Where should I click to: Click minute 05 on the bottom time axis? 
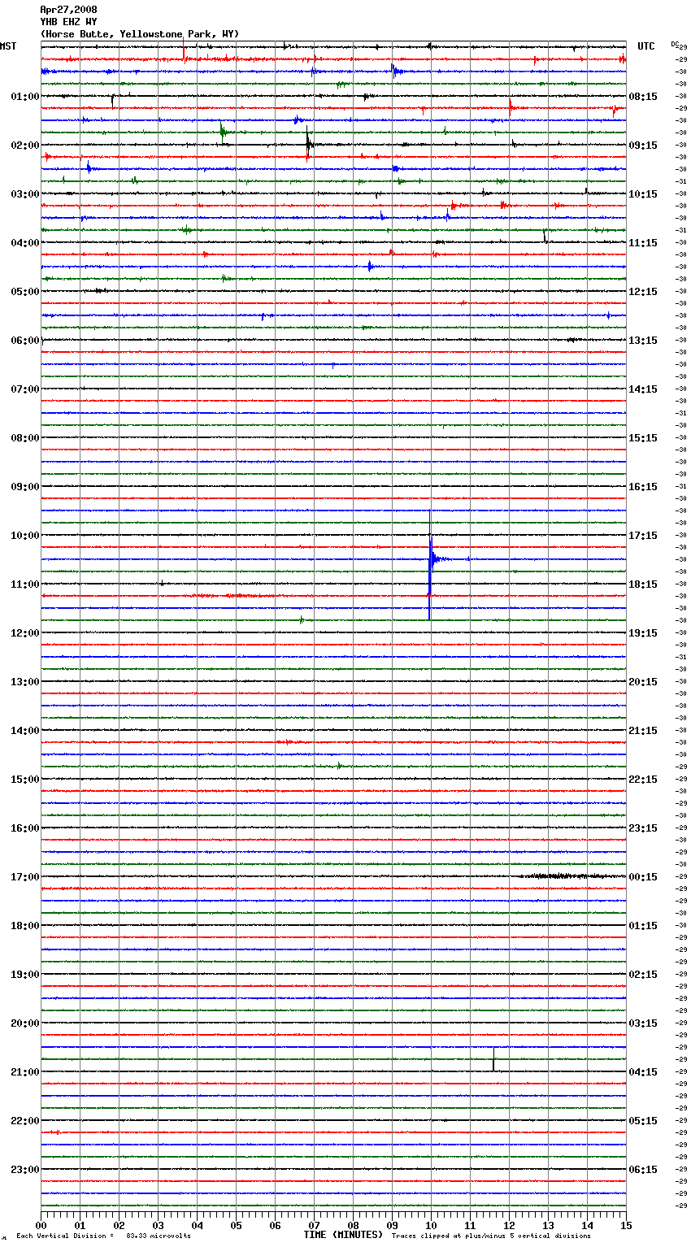click(x=236, y=1225)
